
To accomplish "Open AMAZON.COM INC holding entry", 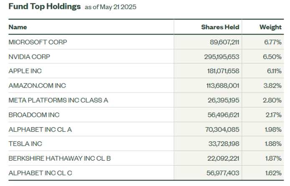I will point(37,86).
